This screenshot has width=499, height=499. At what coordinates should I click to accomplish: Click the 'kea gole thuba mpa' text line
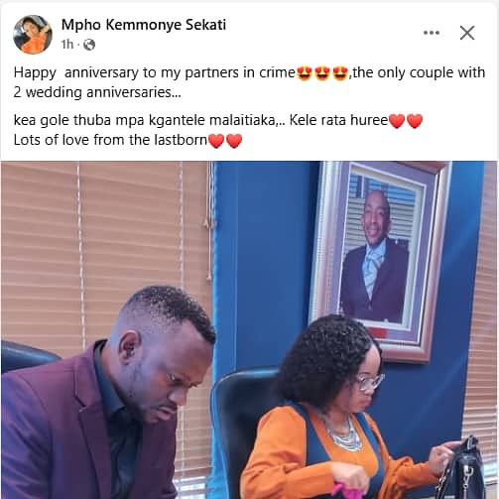[200, 120]
